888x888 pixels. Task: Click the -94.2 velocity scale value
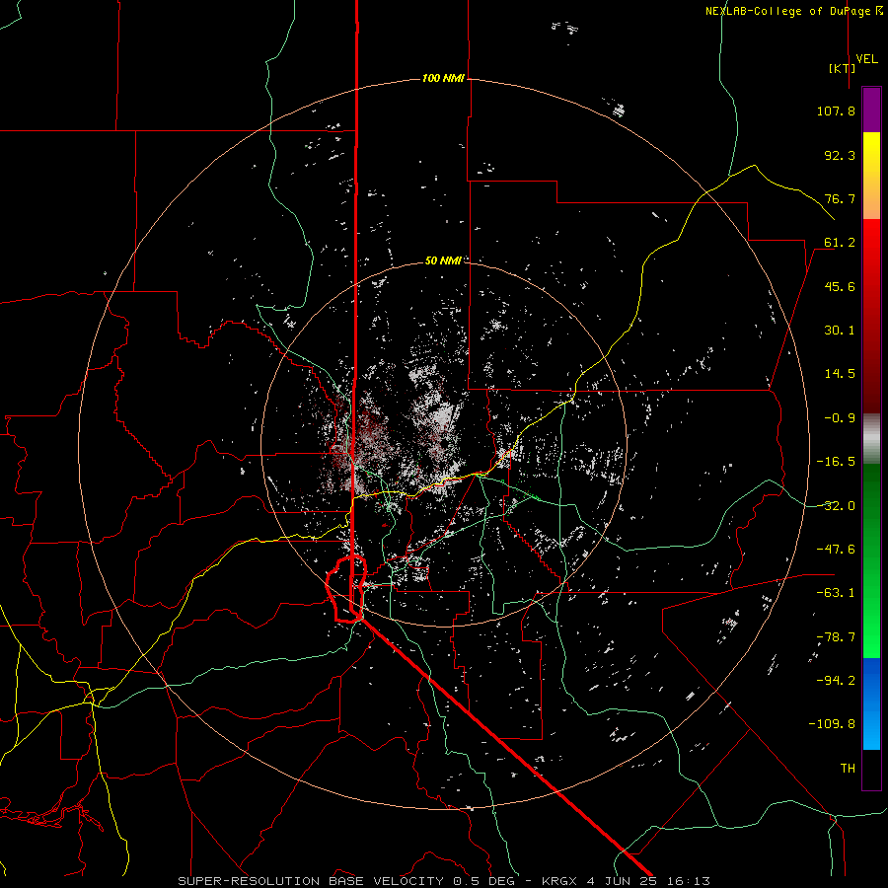(836, 680)
